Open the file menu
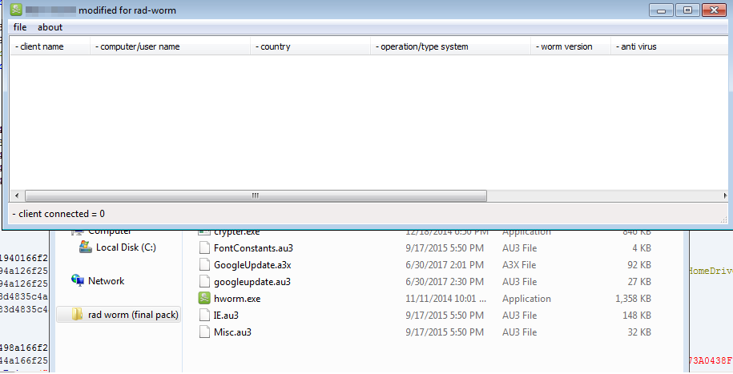733x374 pixels. [x=20, y=27]
